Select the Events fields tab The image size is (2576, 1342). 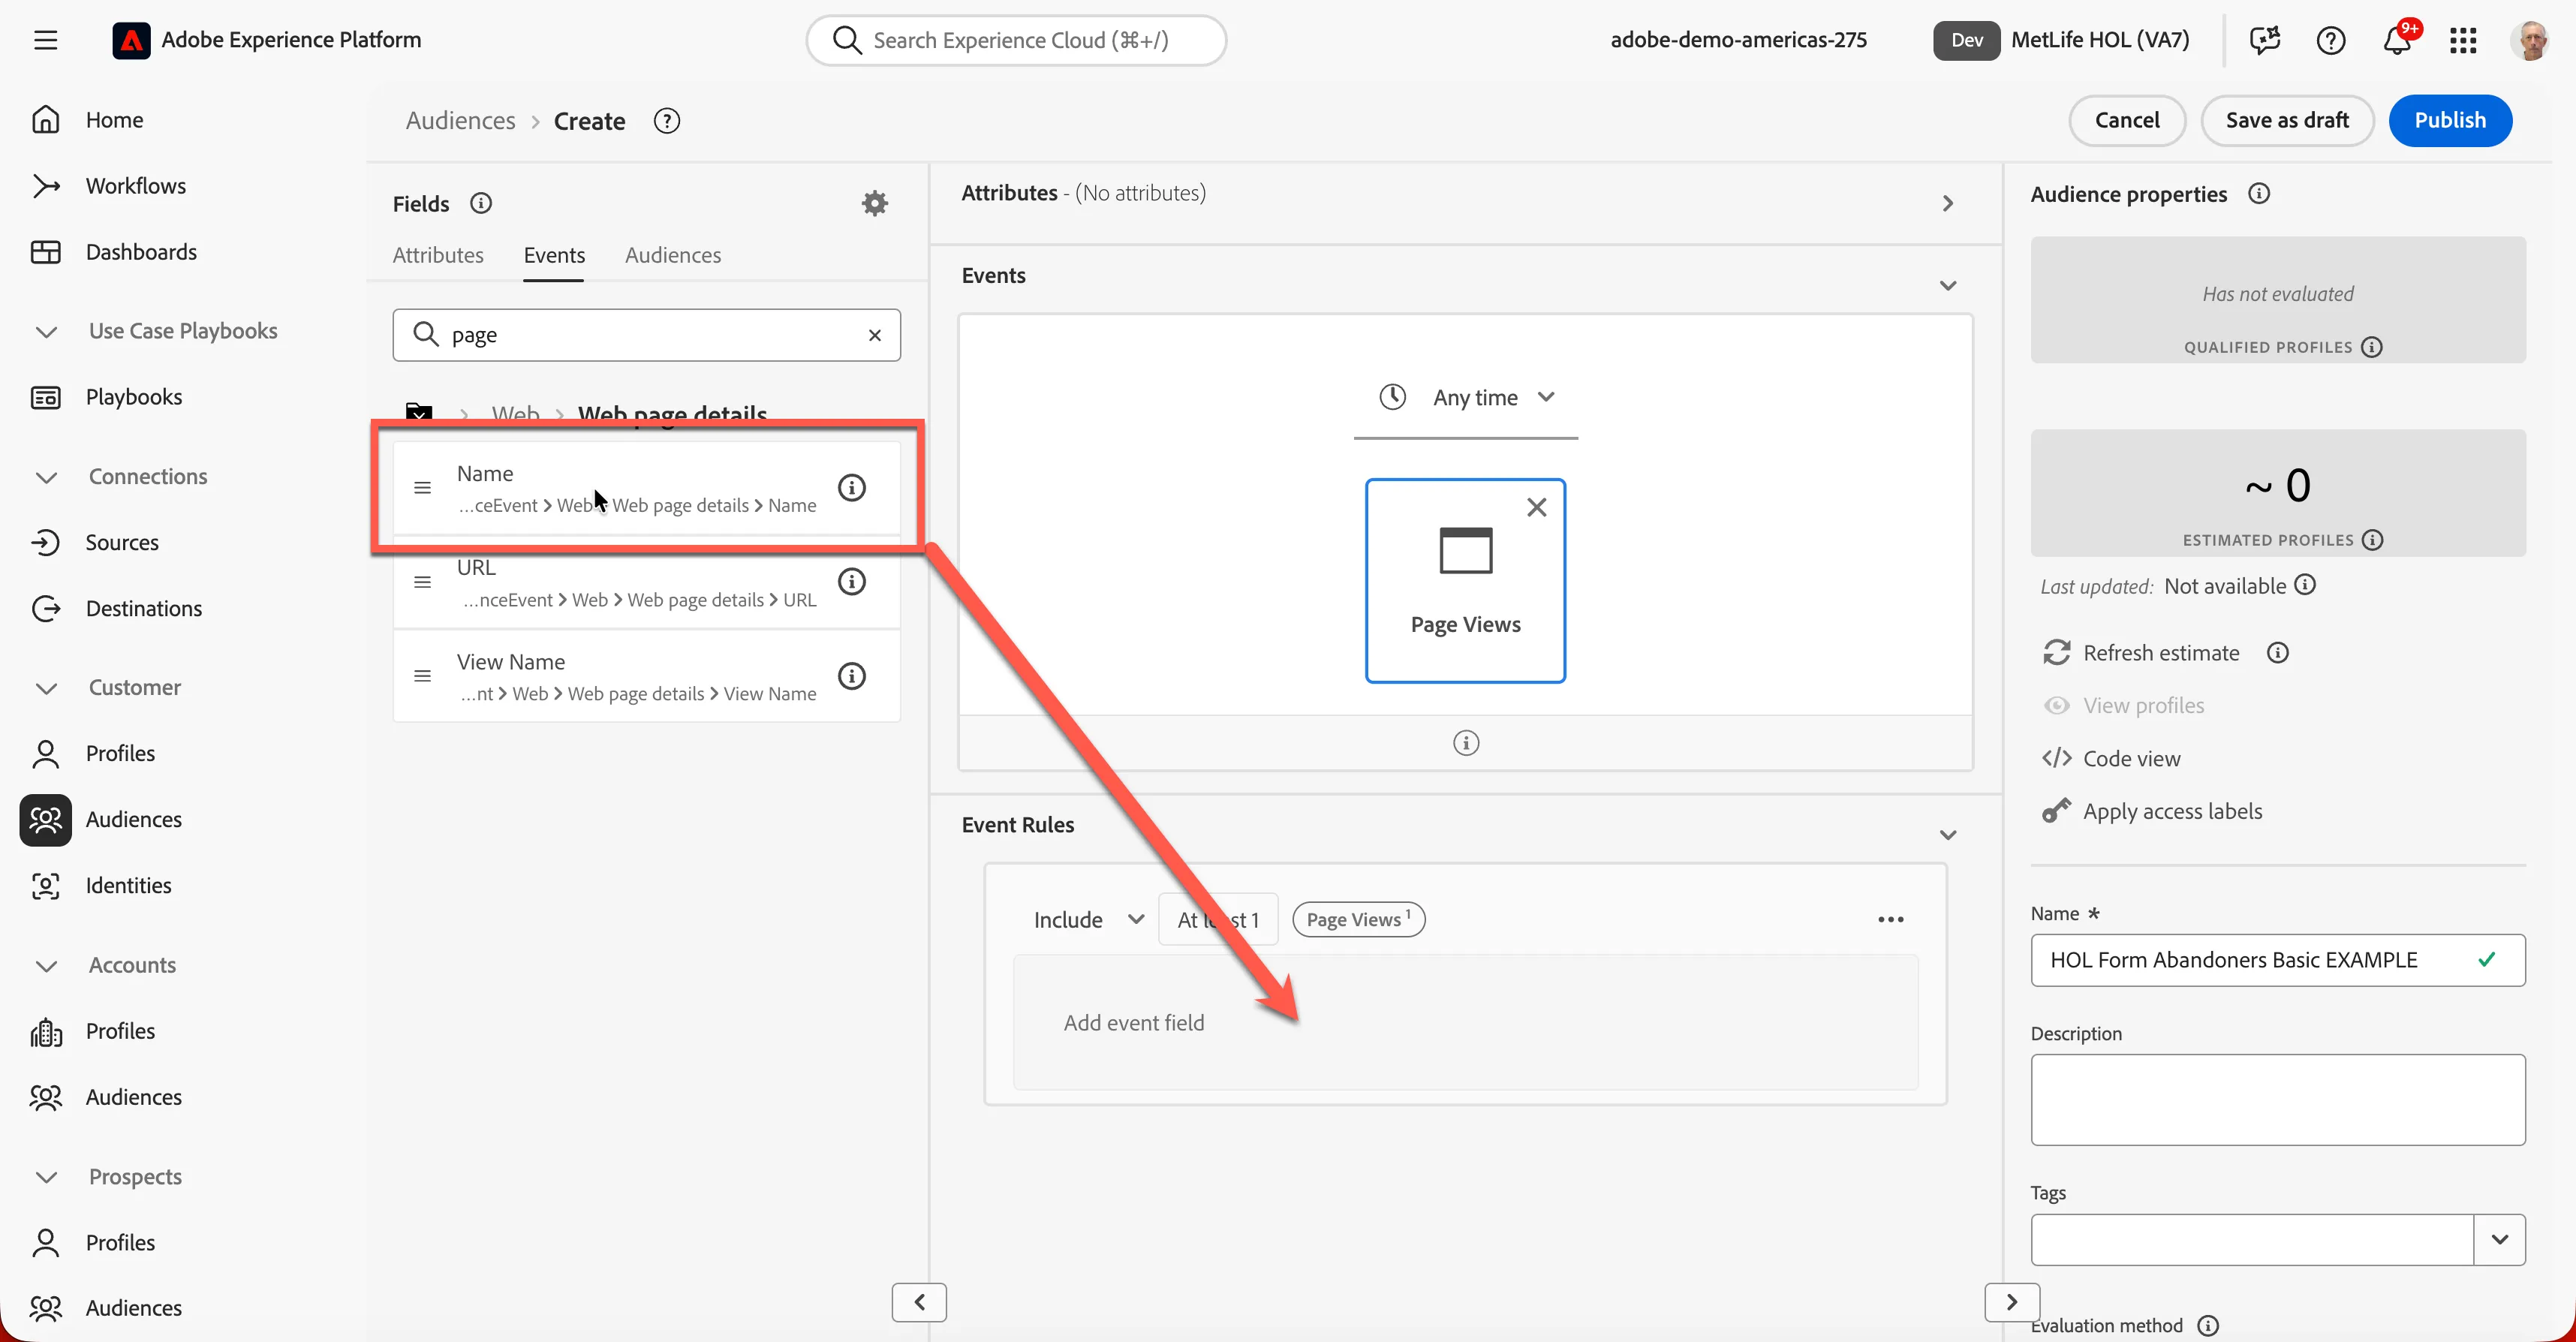(554, 255)
